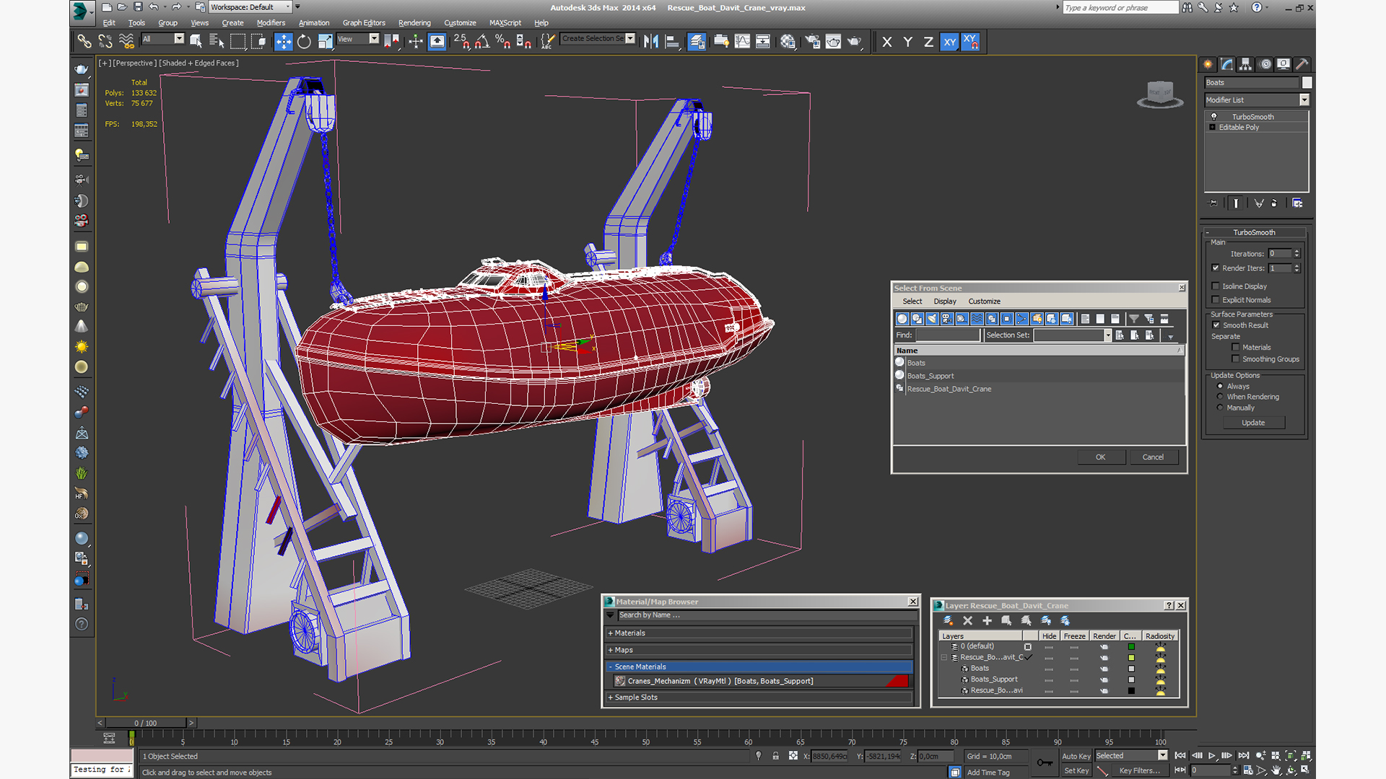1386x779 pixels.
Task: Toggle Display Cameras filter in Select From Scene
Action: tap(947, 319)
